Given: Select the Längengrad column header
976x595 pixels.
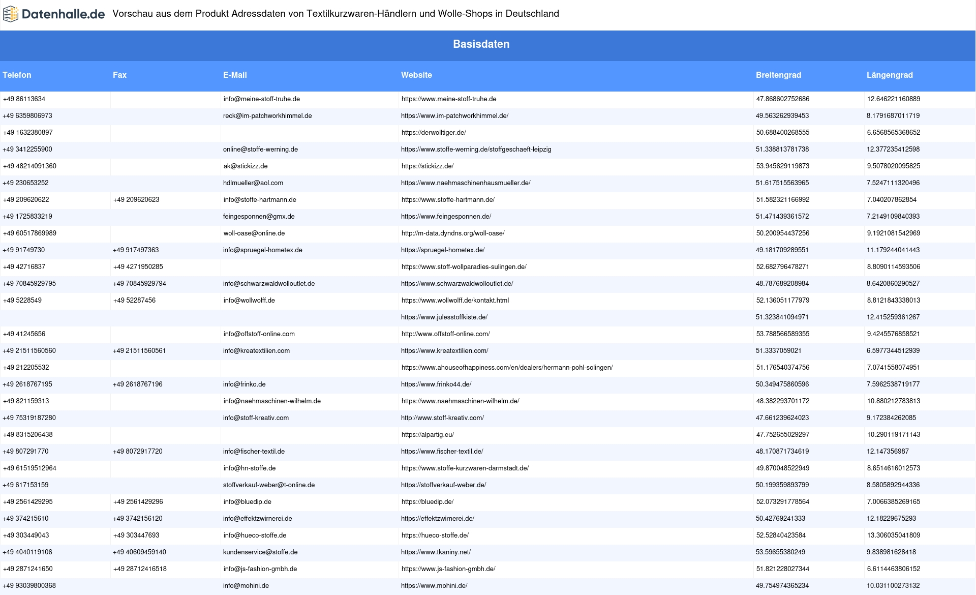Looking at the screenshot, I should click(890, 75).
